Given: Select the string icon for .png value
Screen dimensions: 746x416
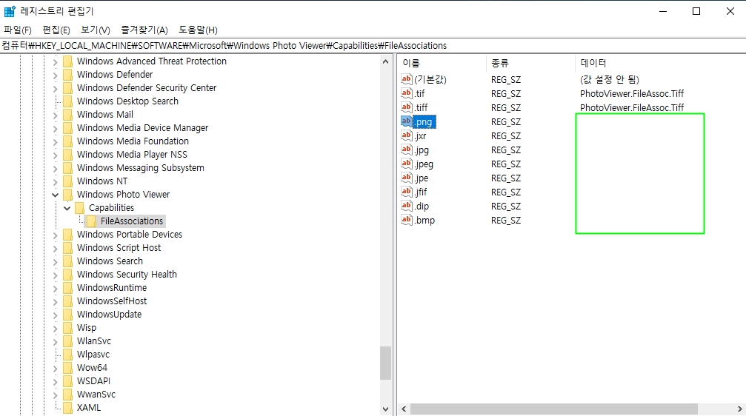Looking at the screenshot, I should point(406,121).
